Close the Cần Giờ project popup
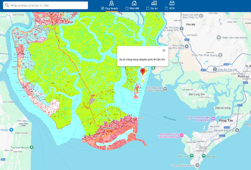 164,50
